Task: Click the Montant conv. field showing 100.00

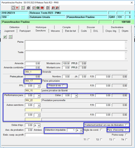Action: [x=66, y=63]
